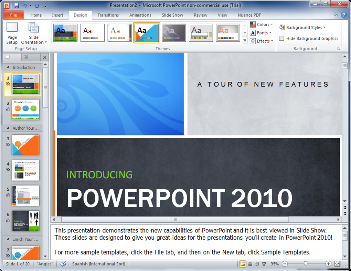351x271 pixels.
Task: Click the vertical scrollbar thumb of the slide editor
Action: pos(345,66)
